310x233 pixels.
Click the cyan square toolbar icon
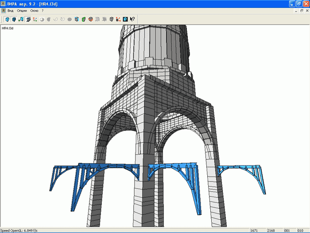pos(125,19)
